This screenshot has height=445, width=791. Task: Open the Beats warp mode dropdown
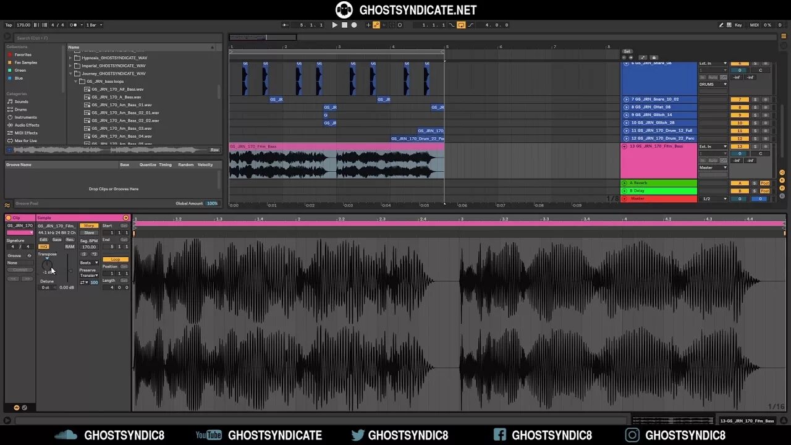(x=89, y=263)
